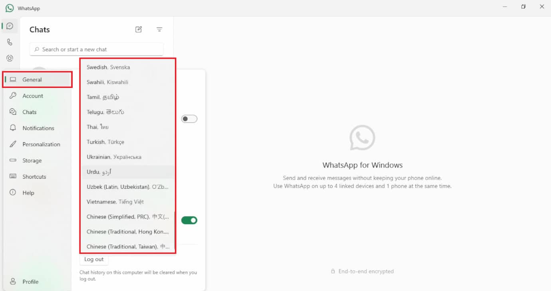This screenshot has height=291, width=551.
Task: Click the WhatsApp logo in title bar
Action: click(9, 8)
